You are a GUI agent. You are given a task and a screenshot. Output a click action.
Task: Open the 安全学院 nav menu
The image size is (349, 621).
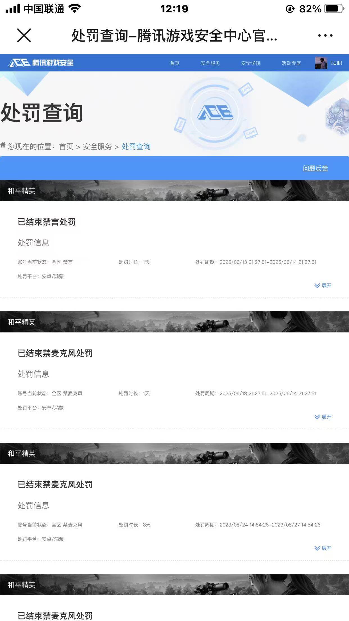[251, 63]
